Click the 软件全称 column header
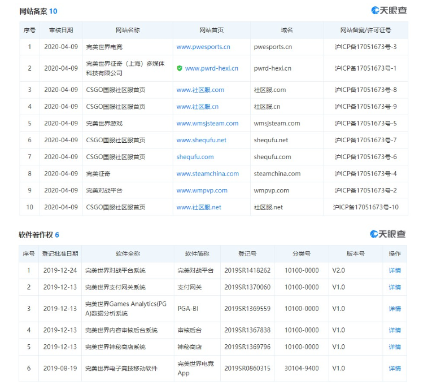 click(x=128, y=254)
